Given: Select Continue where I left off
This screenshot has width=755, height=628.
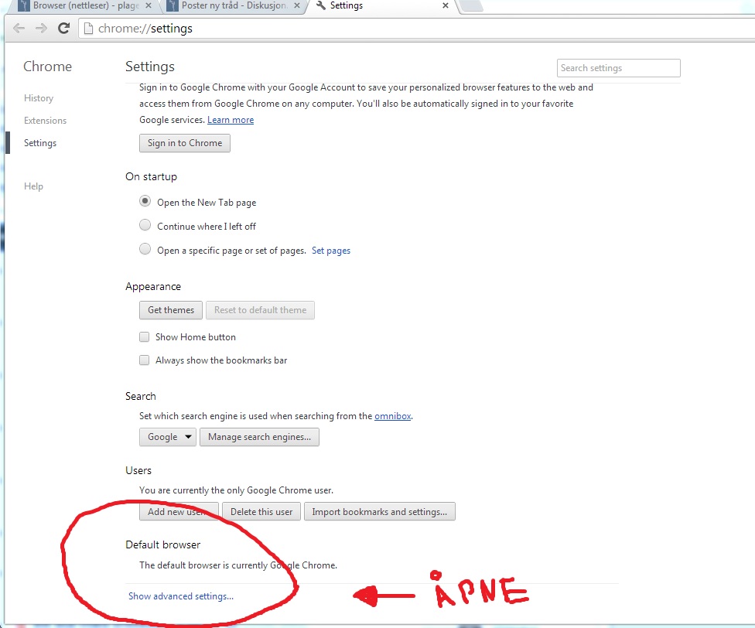Looking at the screenshot, I should pos(145,225).
